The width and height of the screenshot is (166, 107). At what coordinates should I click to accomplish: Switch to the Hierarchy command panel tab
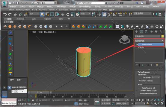[146, 32]
